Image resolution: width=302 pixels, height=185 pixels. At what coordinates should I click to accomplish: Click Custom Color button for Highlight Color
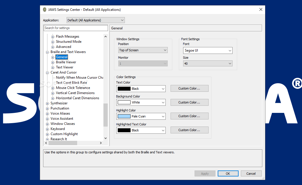click(x=189, y=116)
